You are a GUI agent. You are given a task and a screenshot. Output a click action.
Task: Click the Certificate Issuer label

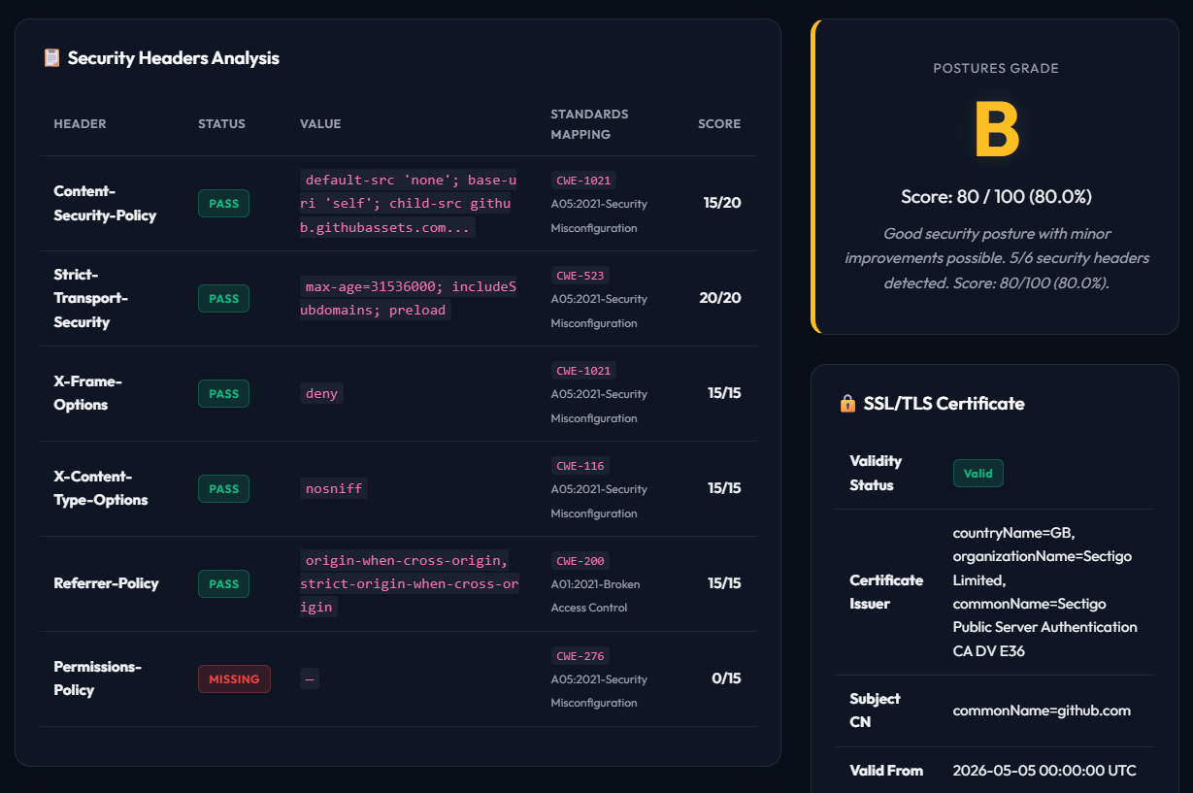tap(886, 592)
